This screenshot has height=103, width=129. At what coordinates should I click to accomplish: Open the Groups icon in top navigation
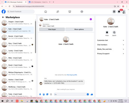82,12
